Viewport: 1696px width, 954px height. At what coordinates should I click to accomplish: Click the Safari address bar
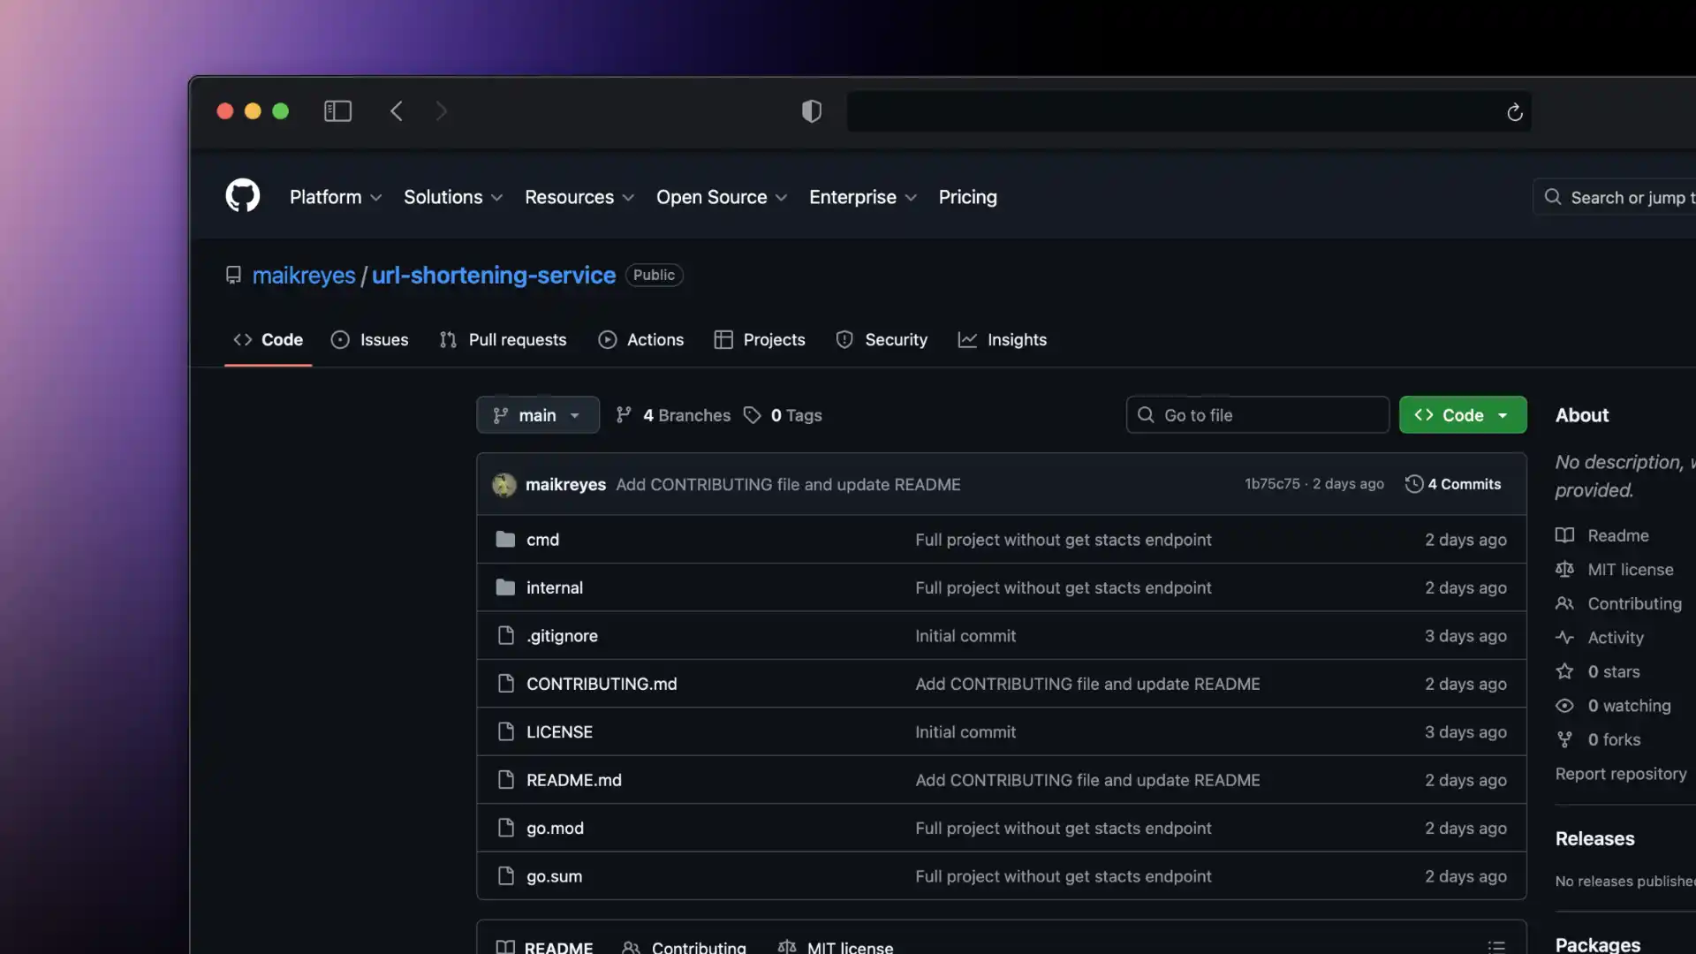[1189, 112]
